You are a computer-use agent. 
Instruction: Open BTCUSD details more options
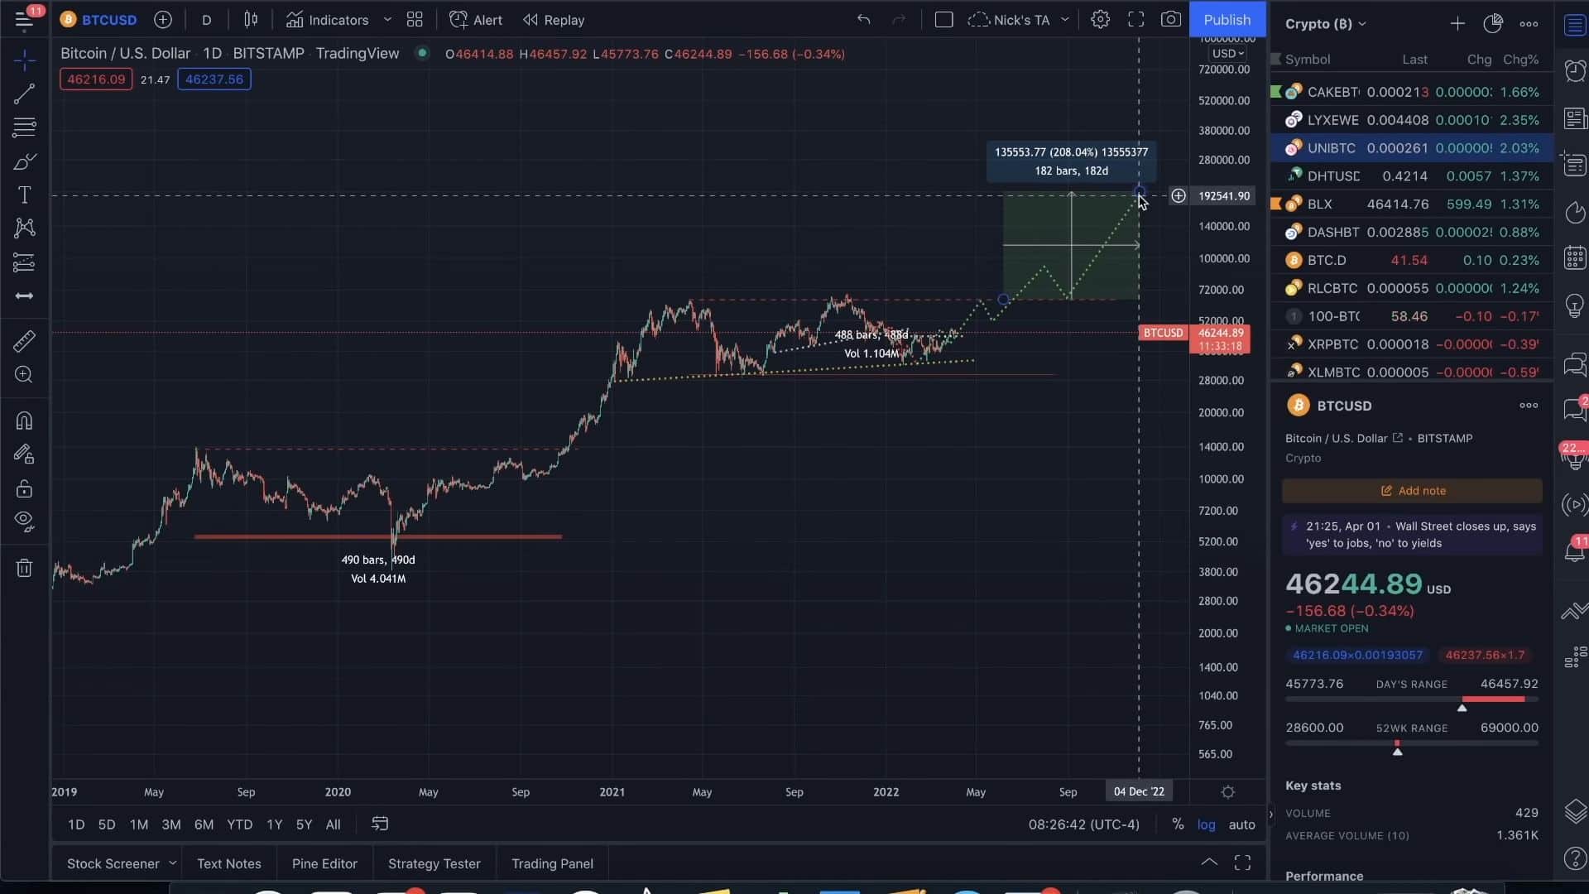(x=1529, y=406)
